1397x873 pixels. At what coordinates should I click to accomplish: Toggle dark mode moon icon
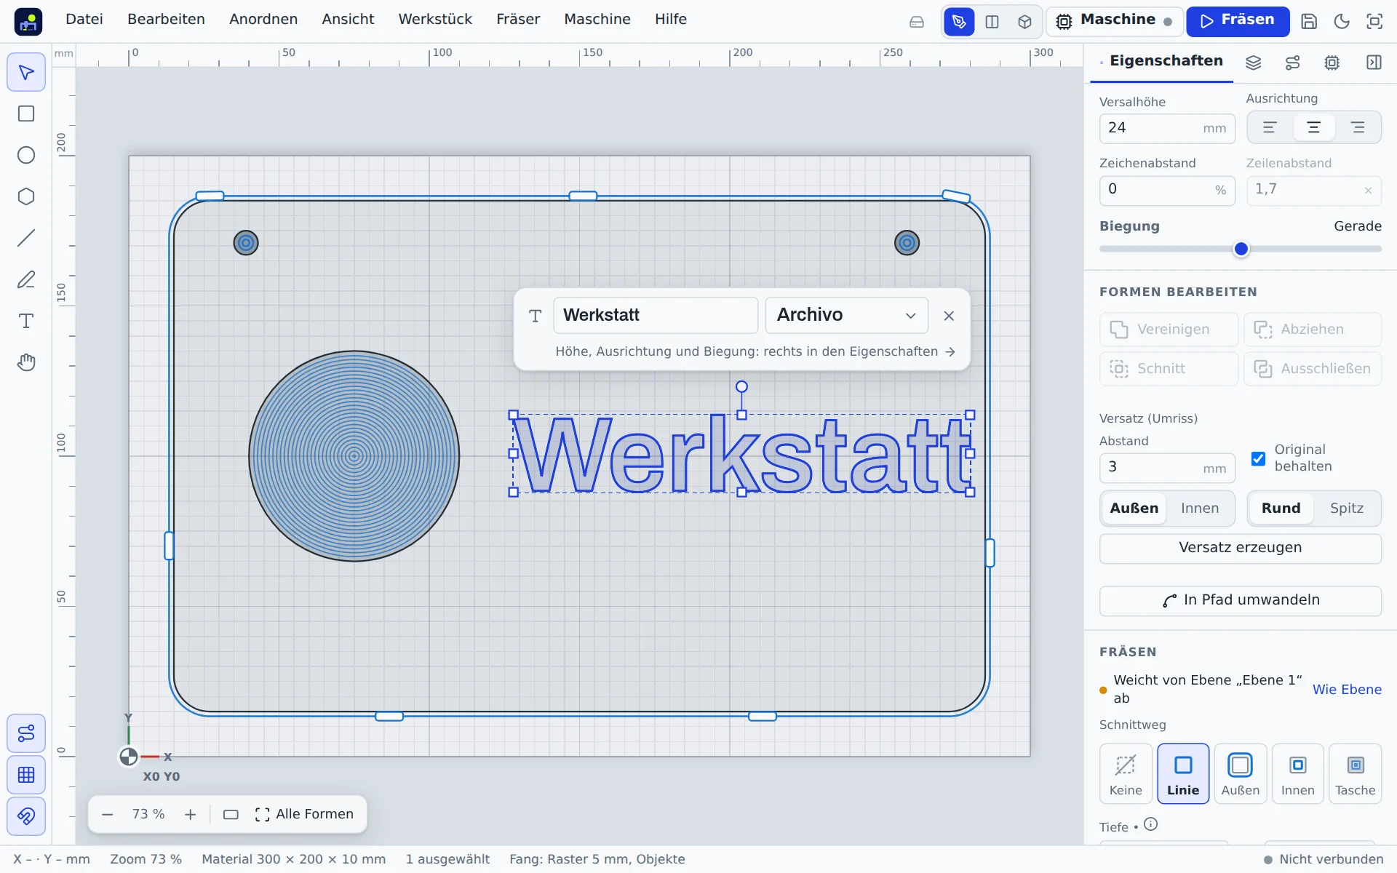point(1342,22)
